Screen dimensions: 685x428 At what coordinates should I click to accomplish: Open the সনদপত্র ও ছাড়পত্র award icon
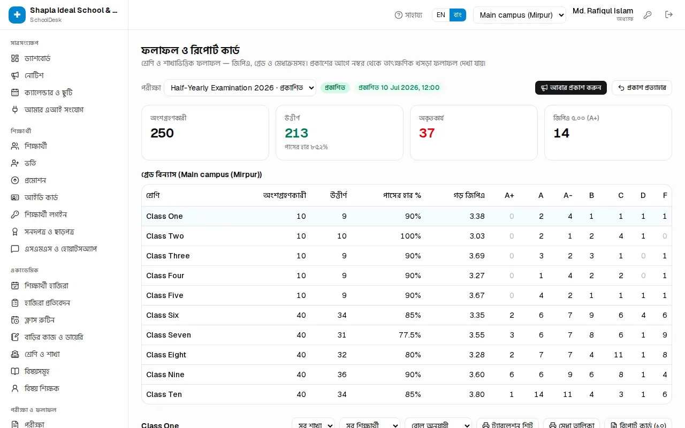[x=15, y=232]
